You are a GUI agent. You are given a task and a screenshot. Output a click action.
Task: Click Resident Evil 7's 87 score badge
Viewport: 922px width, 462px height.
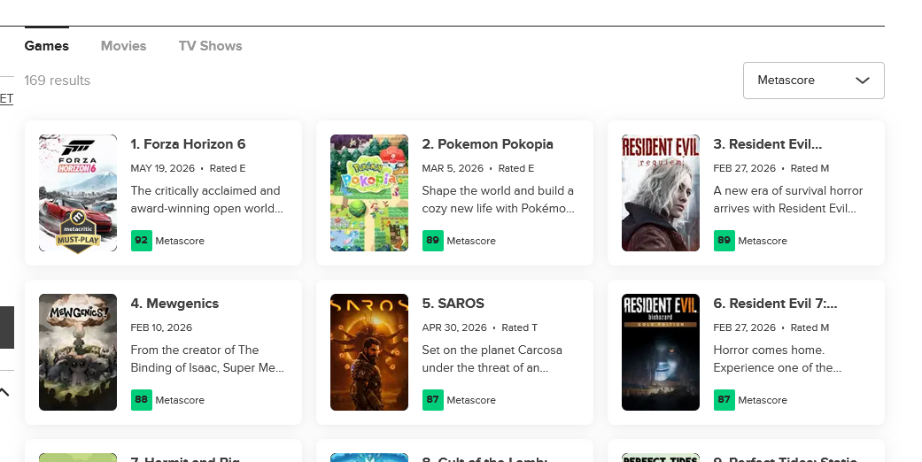[724, 400]
